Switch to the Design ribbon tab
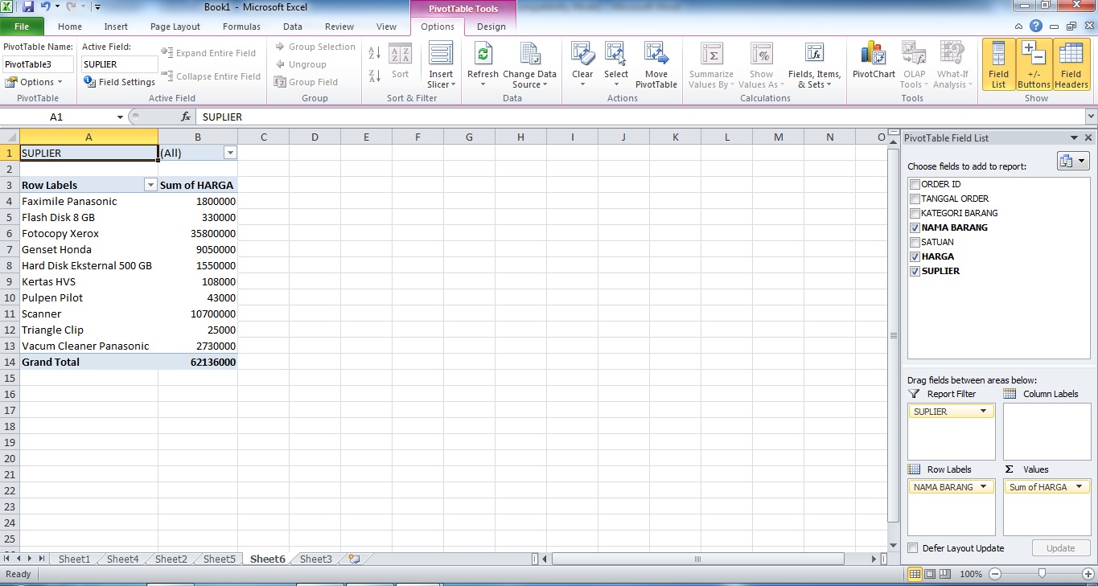This screenshot has width=1098, height=586. point(491,27)
